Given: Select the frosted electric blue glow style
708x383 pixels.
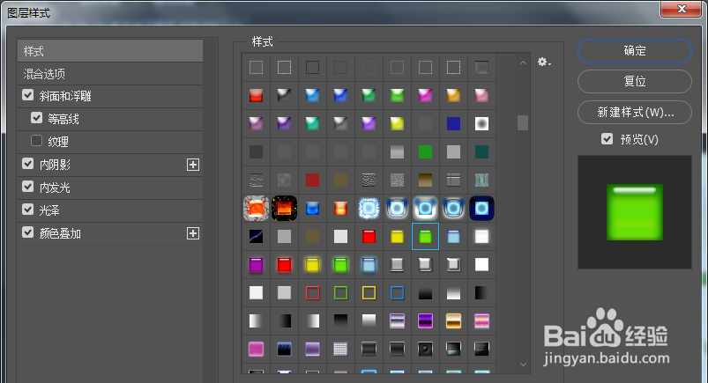Looking at the screenshot, I should pos(369,209).
